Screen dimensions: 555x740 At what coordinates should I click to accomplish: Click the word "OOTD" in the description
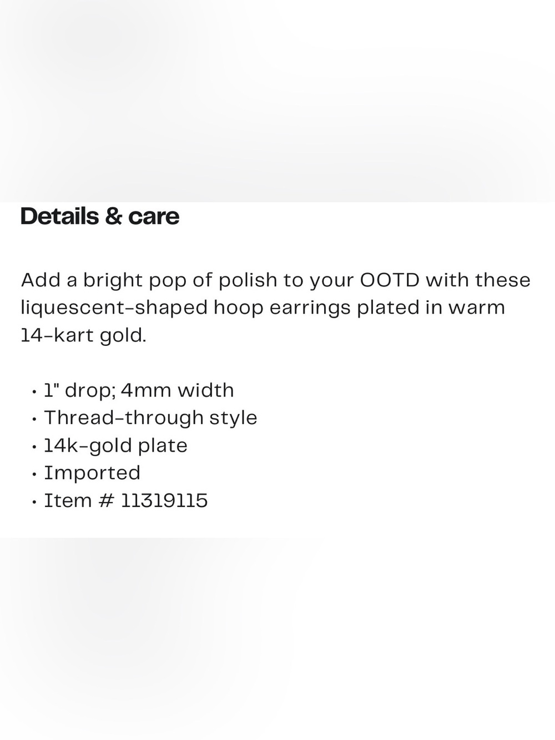tap(390, 280)
